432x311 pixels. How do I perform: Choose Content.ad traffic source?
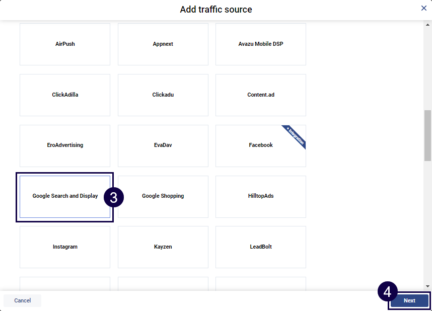pos(261,95)
